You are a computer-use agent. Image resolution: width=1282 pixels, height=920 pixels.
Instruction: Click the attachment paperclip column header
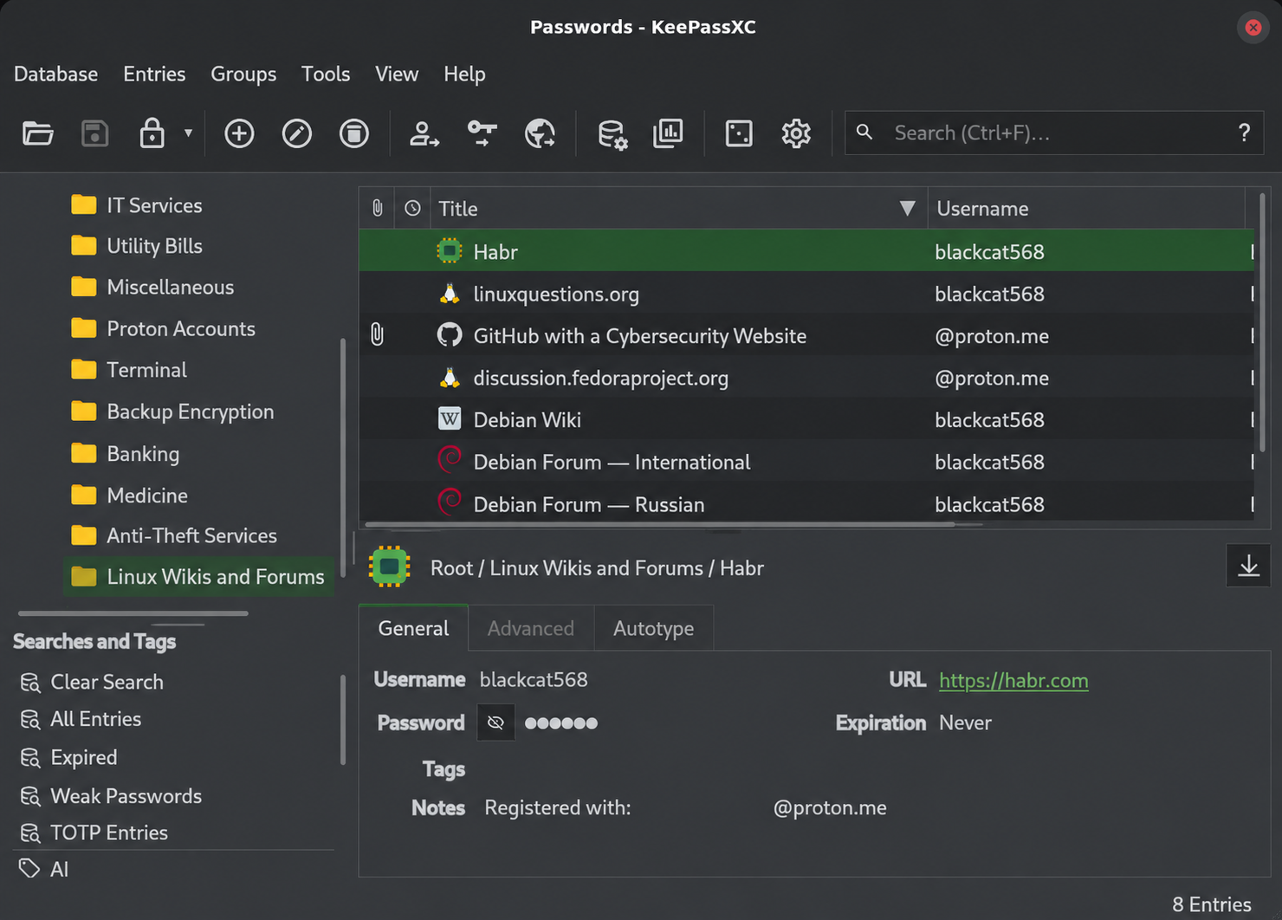point(377,208)
